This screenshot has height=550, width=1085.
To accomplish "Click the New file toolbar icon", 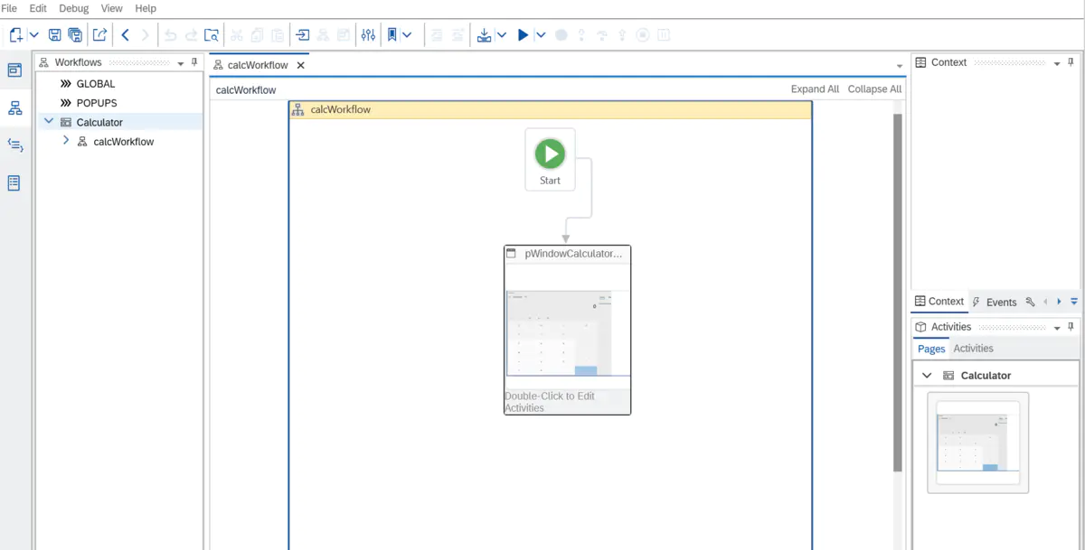I will (15, 35).
